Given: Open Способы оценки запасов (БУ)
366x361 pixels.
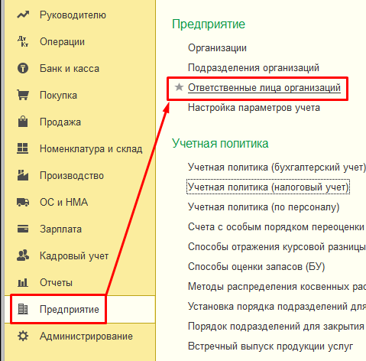Looking at the screenshot, I should click(257, 267).
